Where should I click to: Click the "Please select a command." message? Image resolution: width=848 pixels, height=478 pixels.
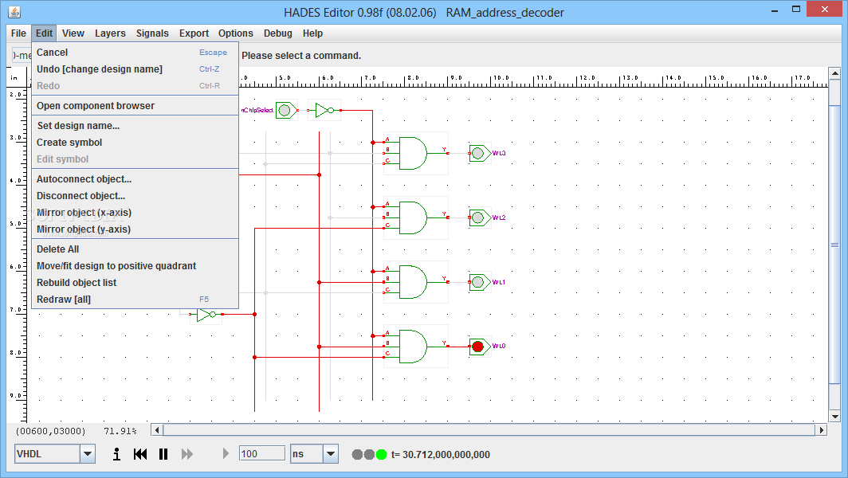(x=301, y=56)
